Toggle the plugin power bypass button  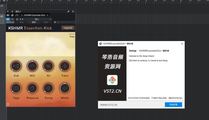[x=8, y=19]
